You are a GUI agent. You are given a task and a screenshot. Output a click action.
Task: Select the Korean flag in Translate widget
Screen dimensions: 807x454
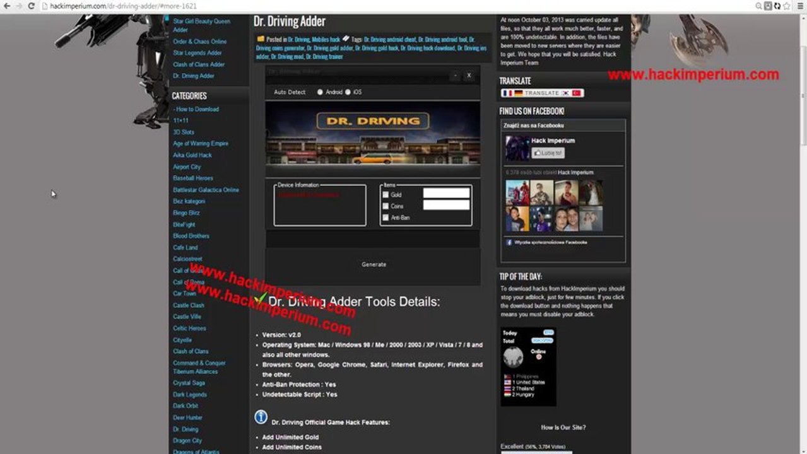(x=566, y=93)
